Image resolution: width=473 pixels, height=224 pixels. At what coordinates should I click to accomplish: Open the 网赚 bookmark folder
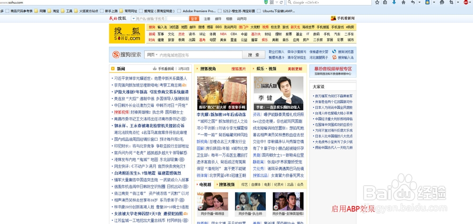40,11
